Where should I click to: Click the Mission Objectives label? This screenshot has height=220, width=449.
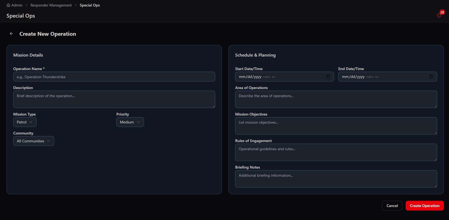[251, 114]
